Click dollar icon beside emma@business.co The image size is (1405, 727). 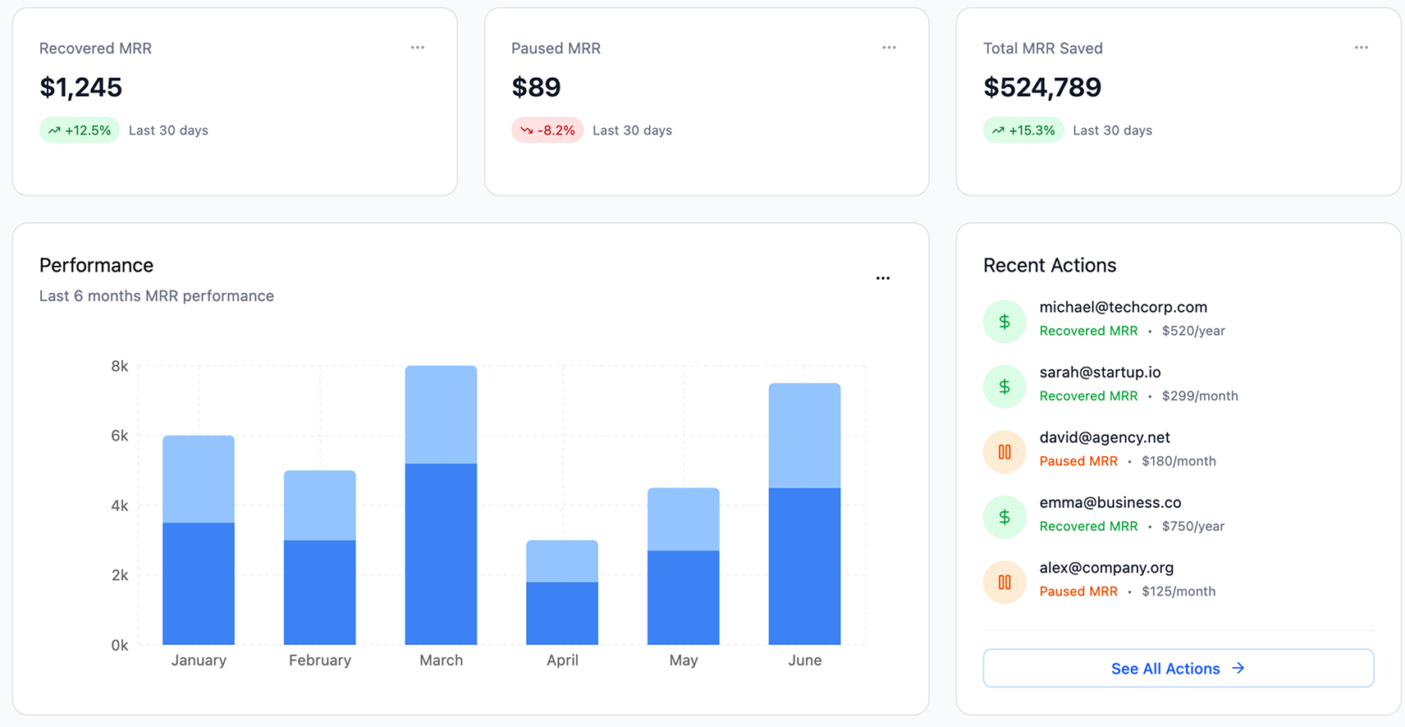click(1004, 517)
